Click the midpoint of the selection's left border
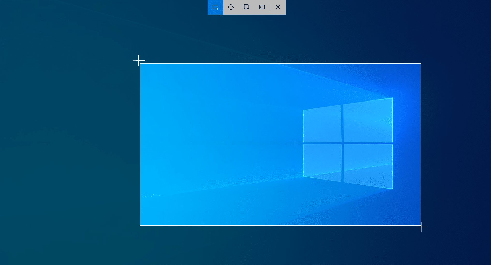The height and width of the screenshot is (265, 491). coord(140,145)
